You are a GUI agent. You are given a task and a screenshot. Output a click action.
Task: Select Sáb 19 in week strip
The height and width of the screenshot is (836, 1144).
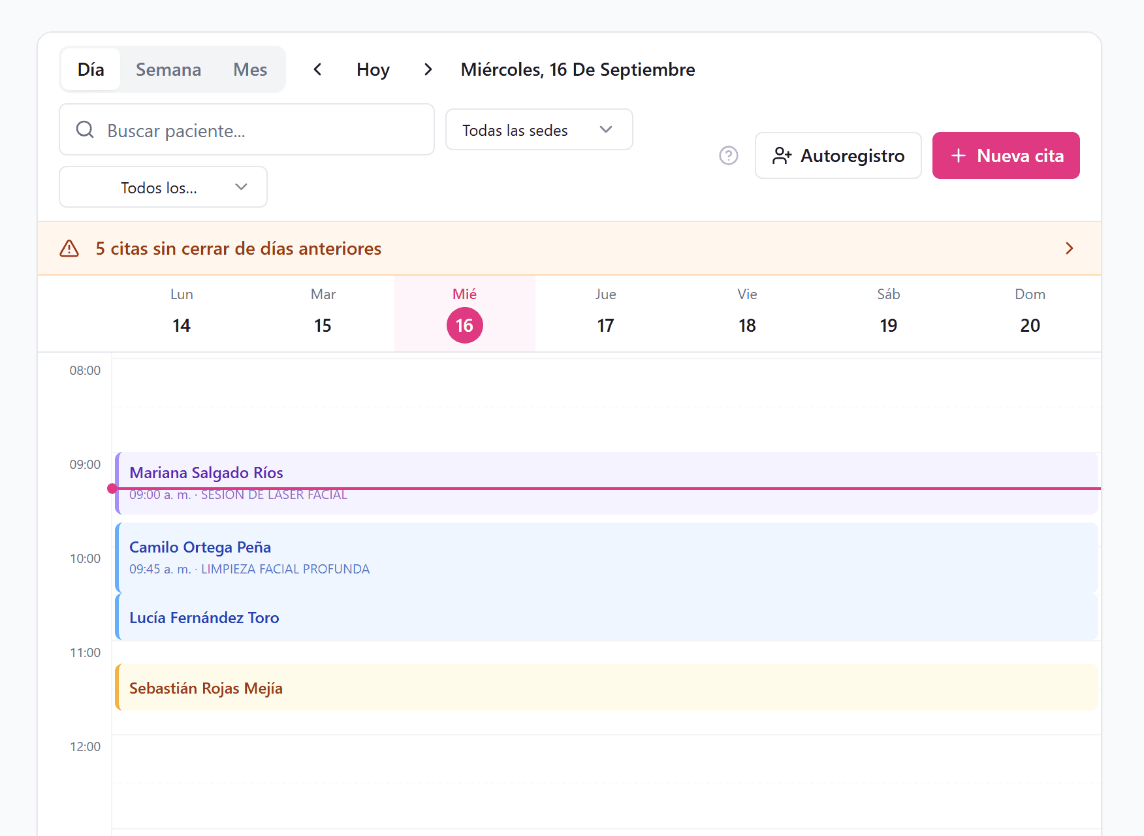point(889,313)
